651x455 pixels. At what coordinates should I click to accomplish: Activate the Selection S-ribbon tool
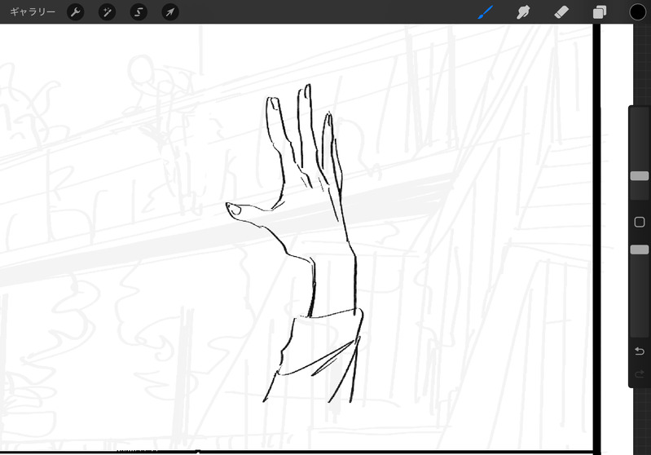(x=139, y=12)
